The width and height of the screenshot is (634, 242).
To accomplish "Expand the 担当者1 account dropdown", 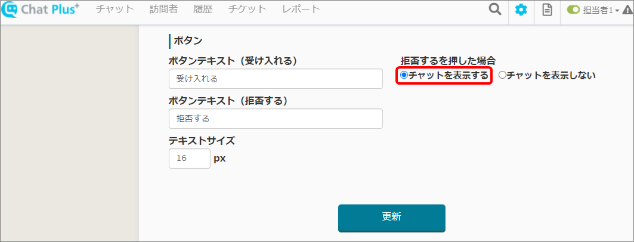I will [x=601, y=10].
